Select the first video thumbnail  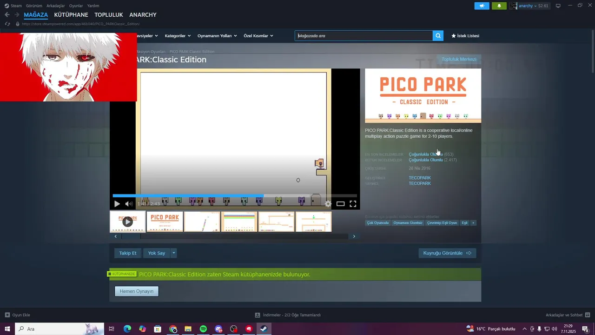tap(127, 222)
